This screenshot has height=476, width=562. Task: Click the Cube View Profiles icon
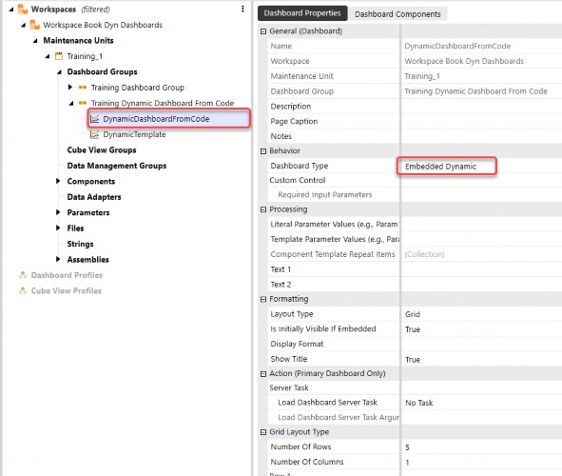point(23,290)
